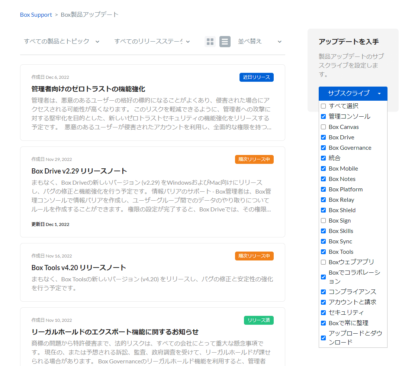The height and width of the screenshot is (366, 418).
Task: Enable the Box Canvas subscription
Action: (323, 127)
